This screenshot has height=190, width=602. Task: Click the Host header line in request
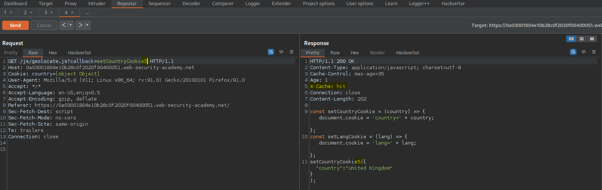[101, 68]
